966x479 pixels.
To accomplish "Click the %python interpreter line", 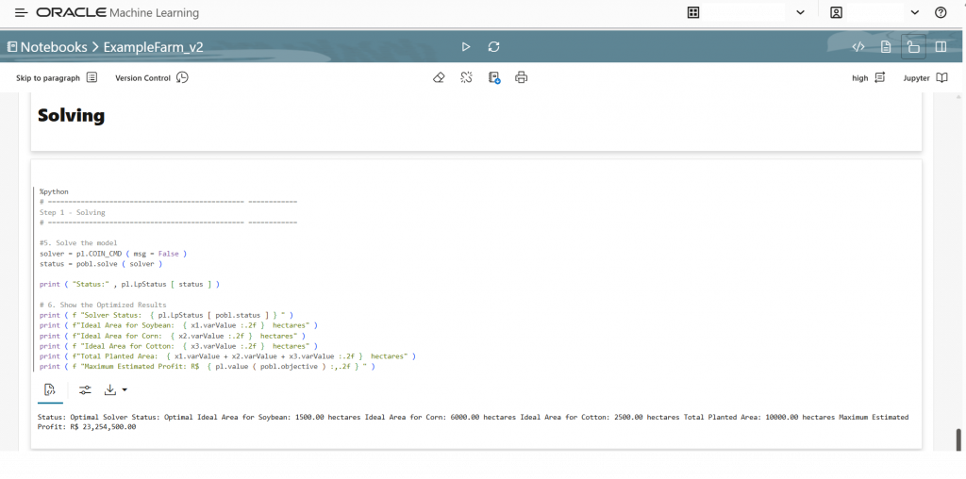I will (x=54, y=192).
